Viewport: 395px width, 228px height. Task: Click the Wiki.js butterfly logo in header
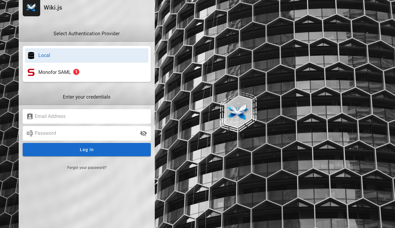pos(31,8)
